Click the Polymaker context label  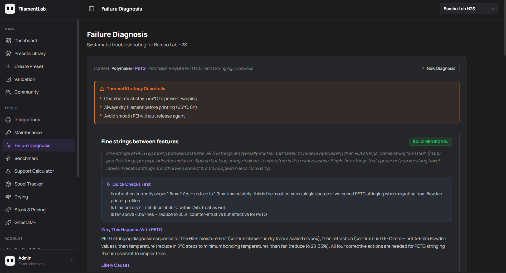[122, 69]
